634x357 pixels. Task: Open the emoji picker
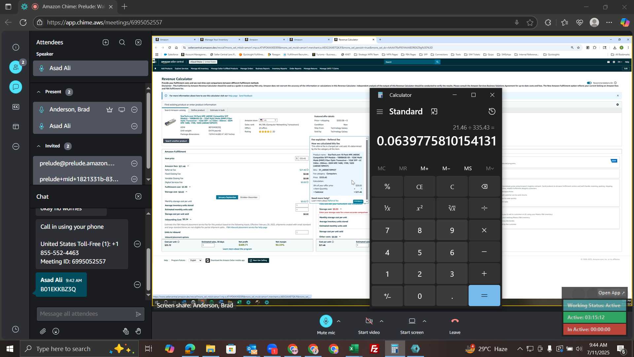click(x=56, y=331)
